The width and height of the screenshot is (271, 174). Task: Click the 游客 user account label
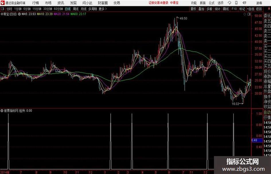click(x=259, y=3)
